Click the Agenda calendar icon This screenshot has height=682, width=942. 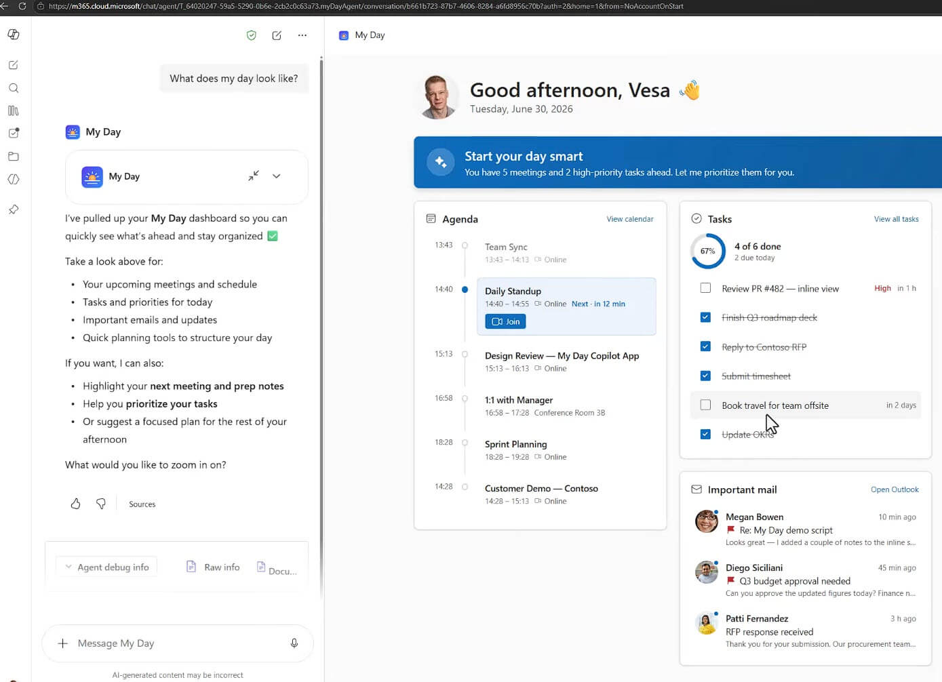click(431, 219)
